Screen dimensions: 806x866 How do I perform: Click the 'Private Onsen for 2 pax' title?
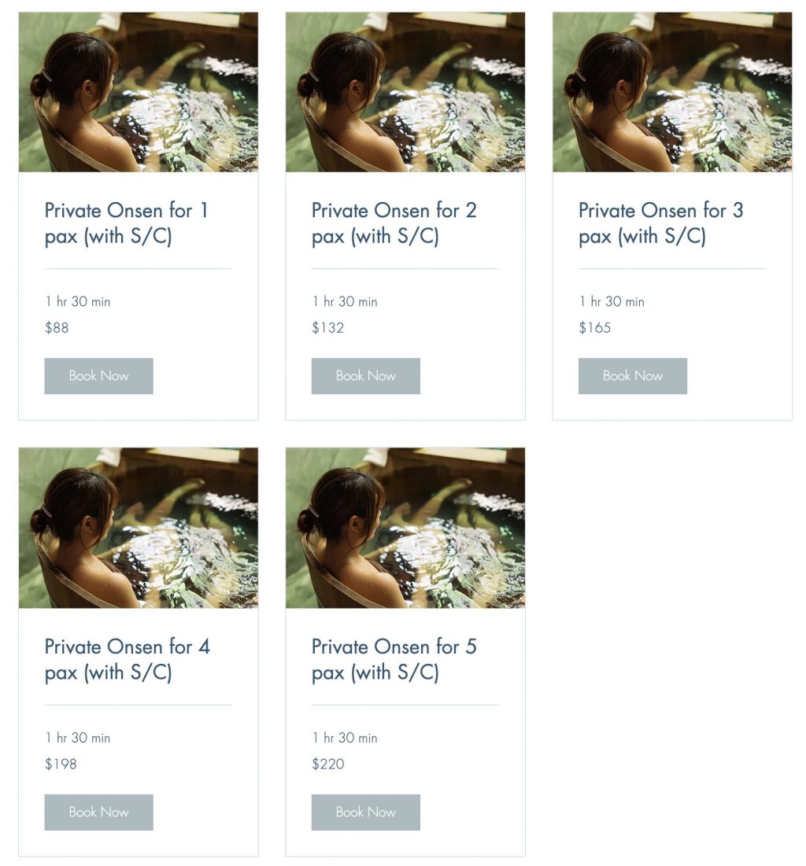pos(394,223)
